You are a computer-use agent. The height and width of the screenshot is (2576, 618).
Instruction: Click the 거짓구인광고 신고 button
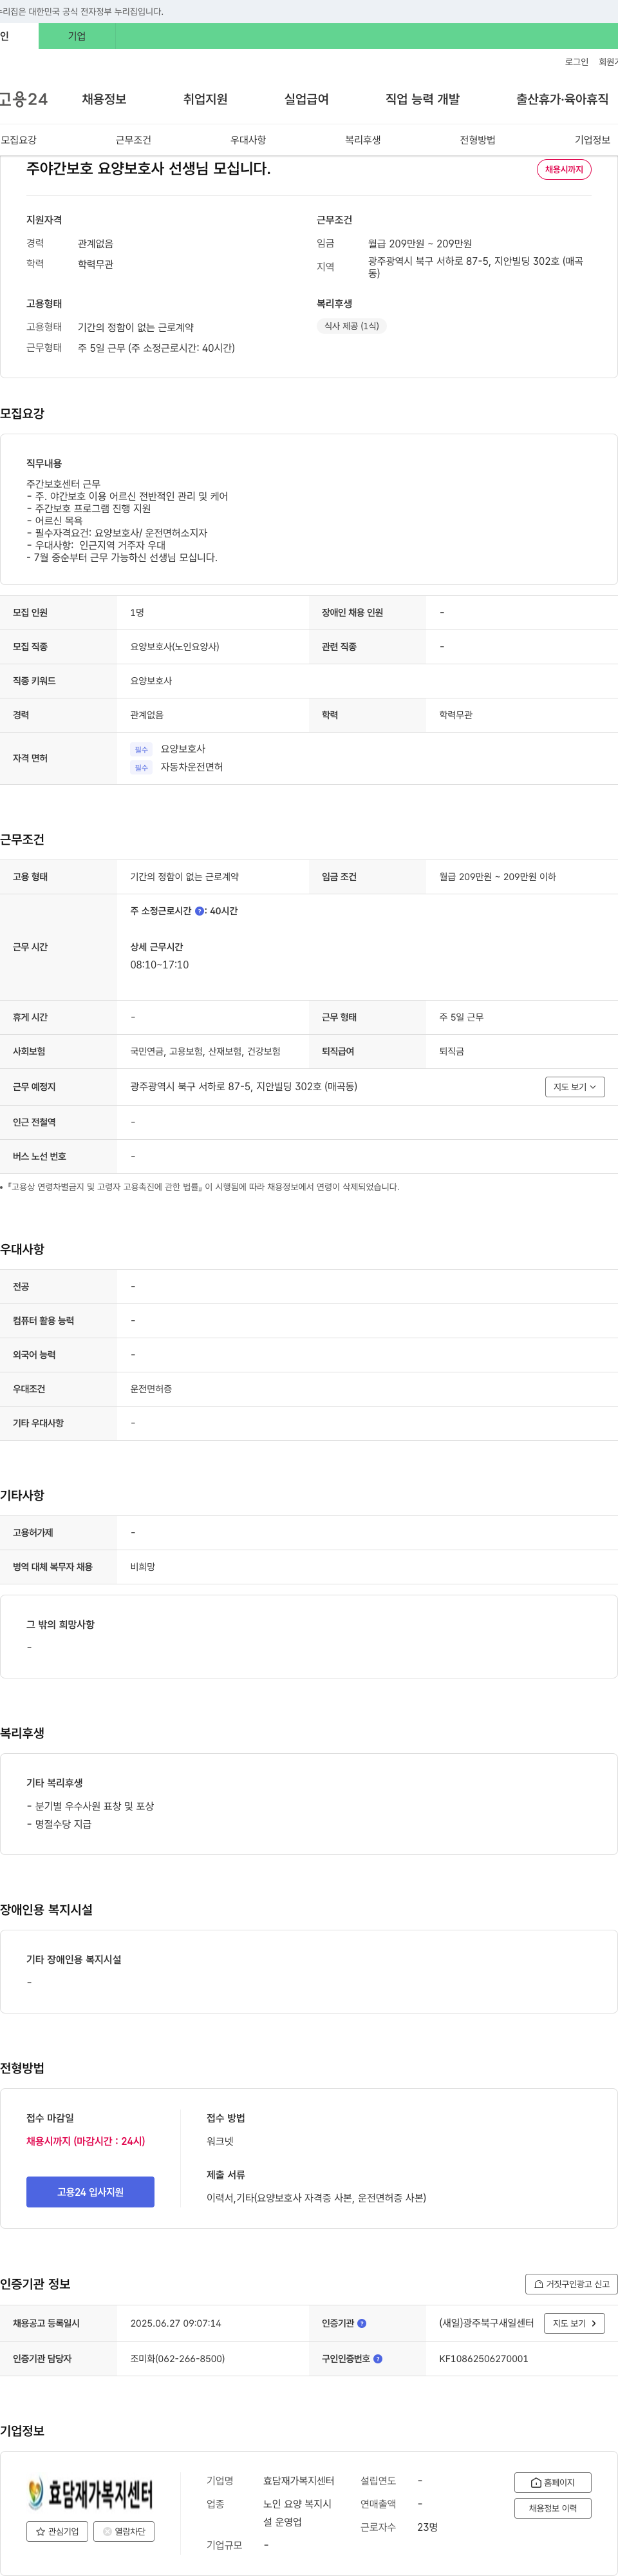tap(571, 2284)
